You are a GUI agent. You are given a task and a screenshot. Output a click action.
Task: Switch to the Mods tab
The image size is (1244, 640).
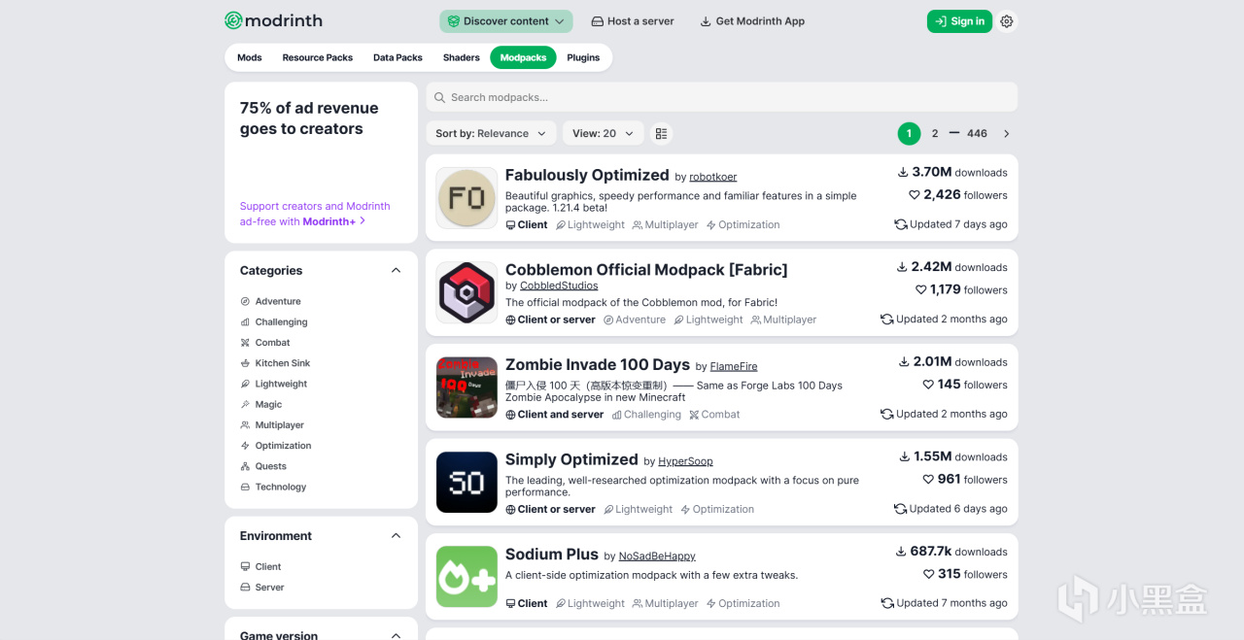click(x=250, y=57)
